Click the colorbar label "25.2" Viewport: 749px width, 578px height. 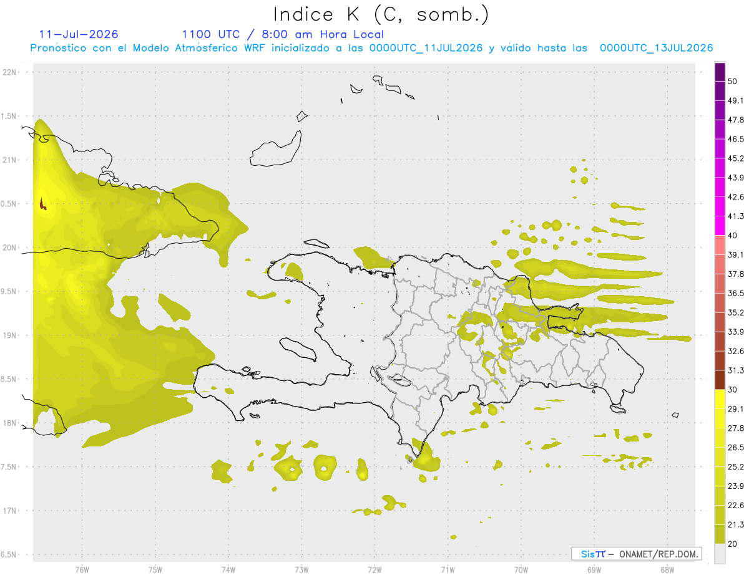(736, 467)
